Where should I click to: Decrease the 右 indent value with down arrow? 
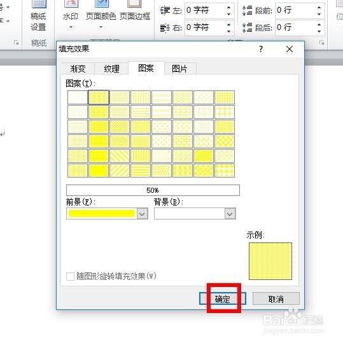pyautogui.click(x=229, y=32)
